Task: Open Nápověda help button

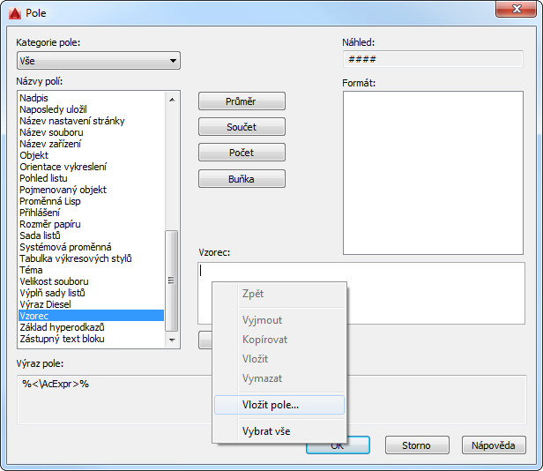Action: pos(494,445)
